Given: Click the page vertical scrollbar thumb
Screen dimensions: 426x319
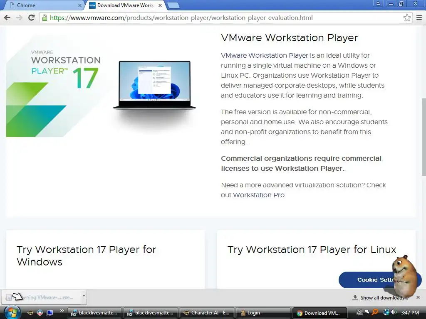Looking at the screenshot, I should (x=424, y=137).
